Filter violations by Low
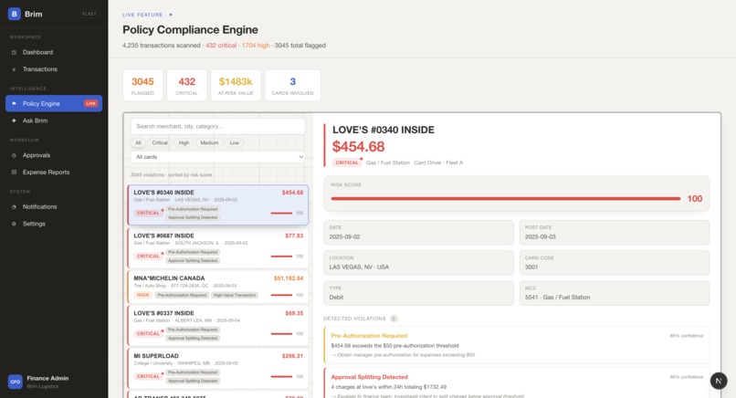 [x=235, y=142]
